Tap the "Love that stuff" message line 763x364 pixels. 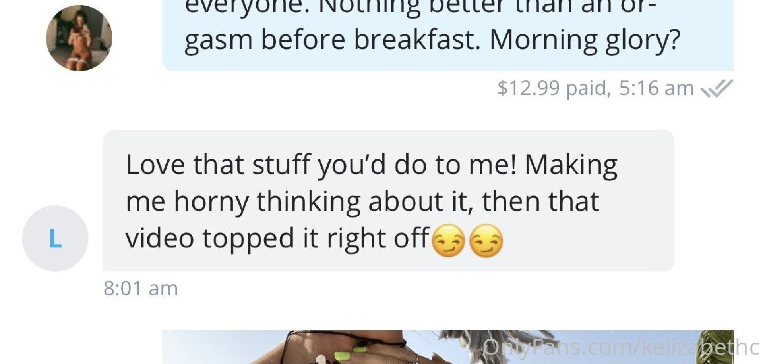click(x=371, y=165)
